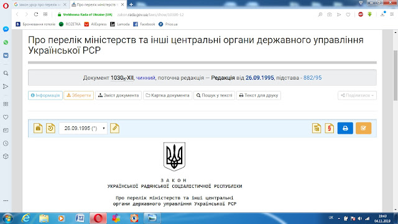This screenshot has height=224, width=398.
Task: Click the orange checkmark button
Action: tap(363, 128)
